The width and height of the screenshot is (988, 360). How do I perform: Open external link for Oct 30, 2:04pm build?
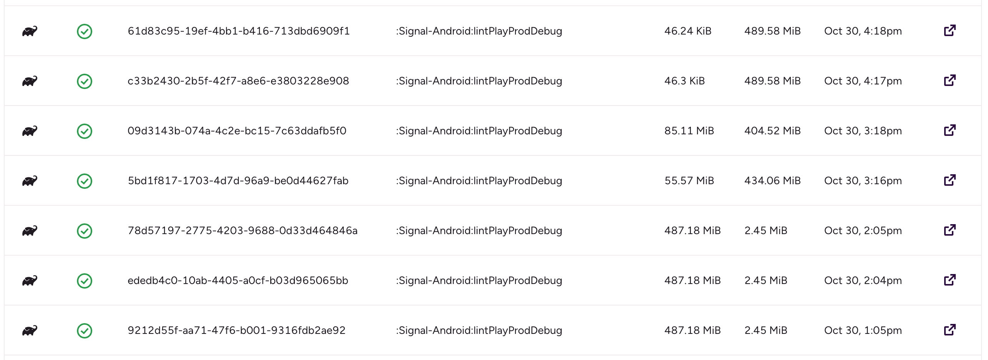[950, 280]
